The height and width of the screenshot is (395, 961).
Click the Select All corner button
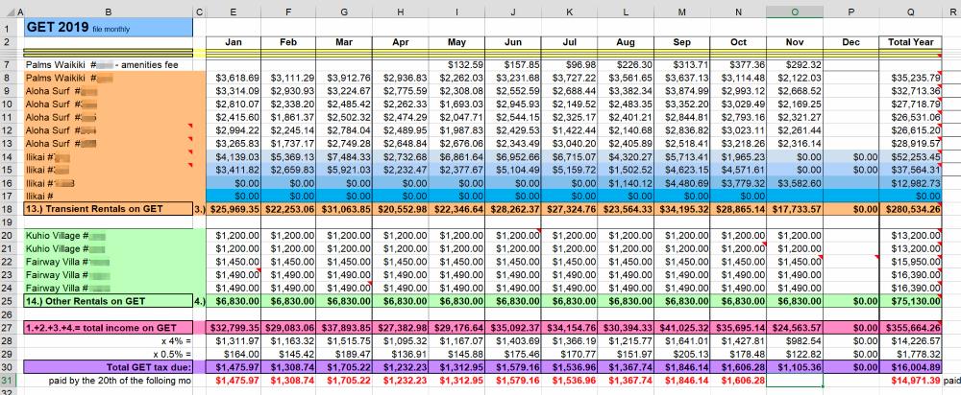[x=9, y=10]
